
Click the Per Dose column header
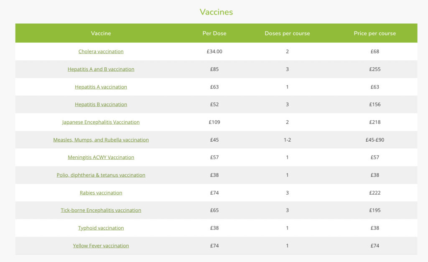pyautogui.click(x=214, y=33)
